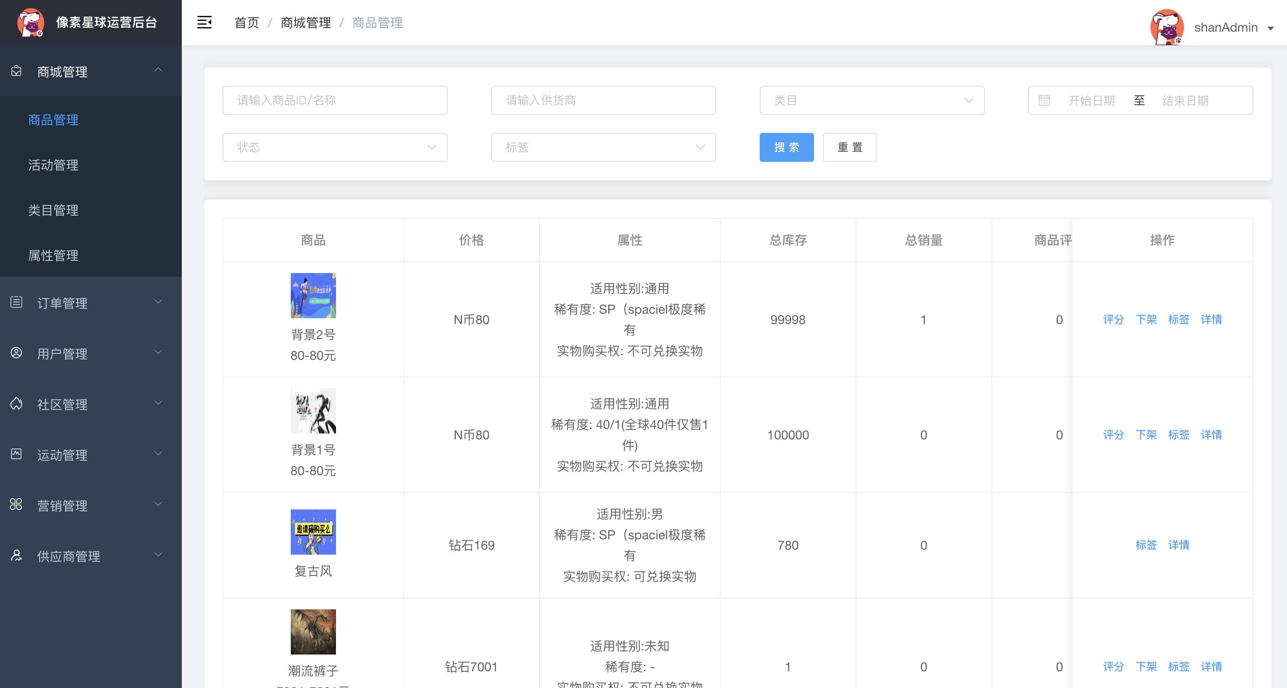This screenshot has width=1287, height=688.
Task: Expand the 社区管理 menu chevron
Action: [158, 403]
